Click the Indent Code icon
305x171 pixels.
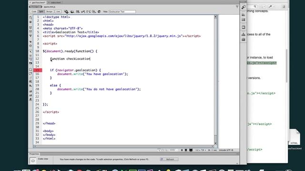[x=30, y=91]
